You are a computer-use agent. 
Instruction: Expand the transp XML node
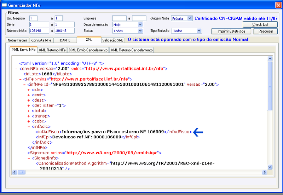pos(29,116)
